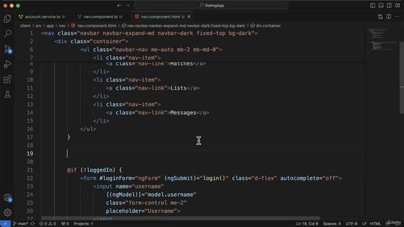
Task: Click line number 22 in gutter
Action: coord(30,178)
